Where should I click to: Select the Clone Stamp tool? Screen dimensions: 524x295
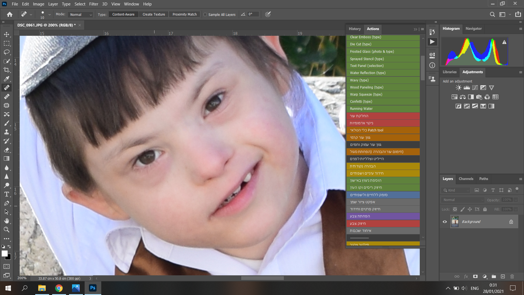pyautogui.click(x=7, y=132)
